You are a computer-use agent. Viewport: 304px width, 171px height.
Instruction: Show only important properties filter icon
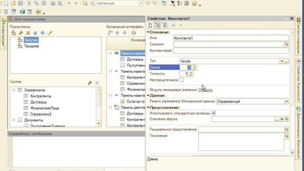pos(165,25)
